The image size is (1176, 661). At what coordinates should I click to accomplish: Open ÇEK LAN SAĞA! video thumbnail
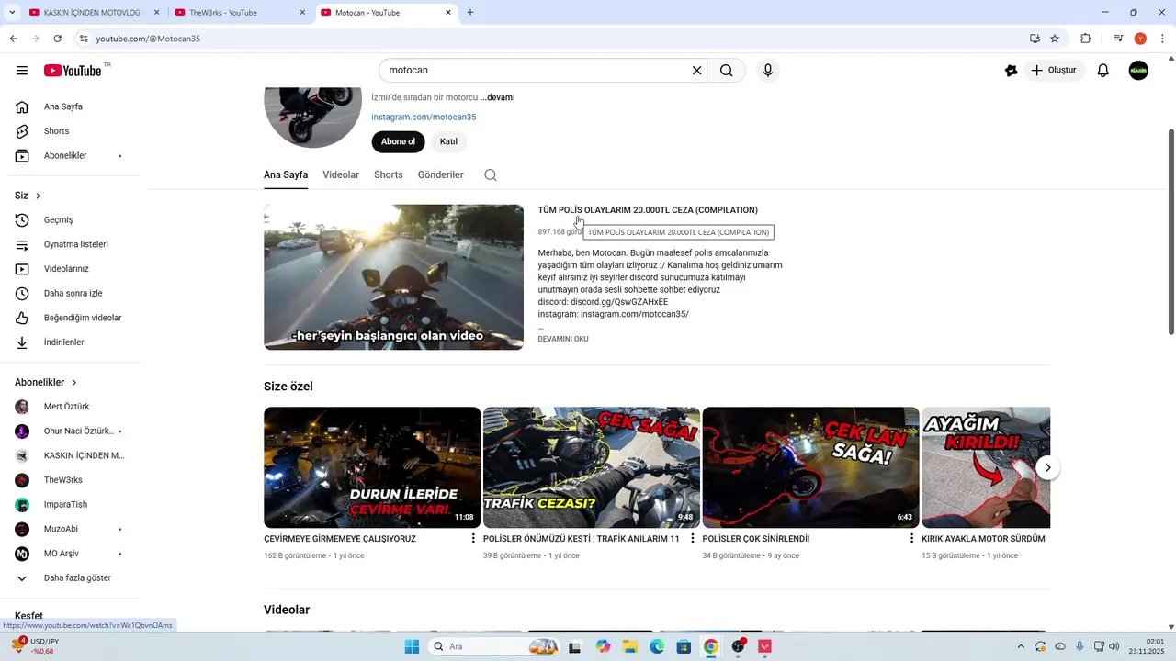coord(810,467)
